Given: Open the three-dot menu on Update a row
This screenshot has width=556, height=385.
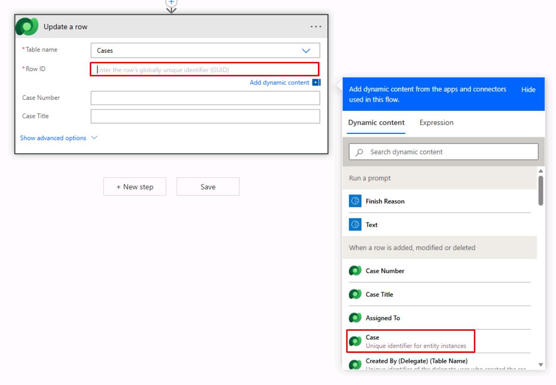Looking at the screenshot, I should (x=315, y=26).
